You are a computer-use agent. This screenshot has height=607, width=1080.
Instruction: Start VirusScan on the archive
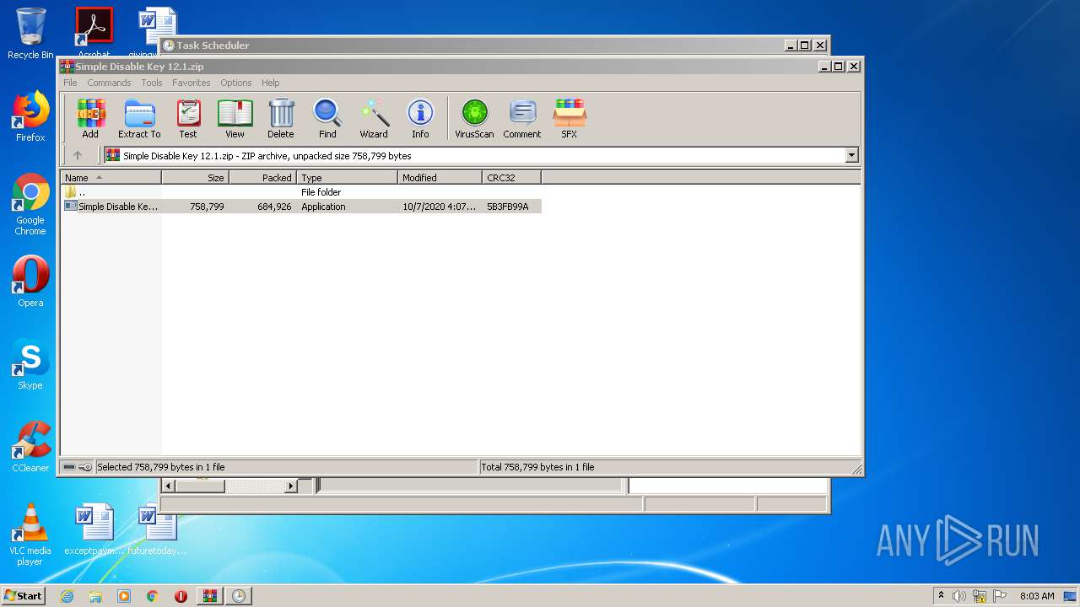(x=474, y=118)
